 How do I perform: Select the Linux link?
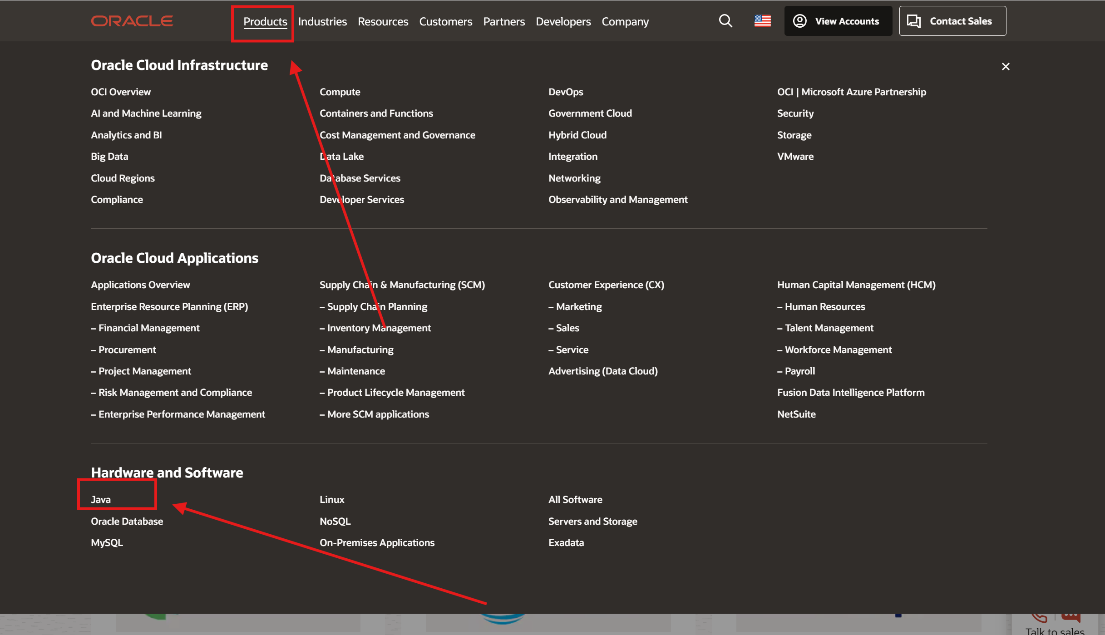tap(332, 499)
